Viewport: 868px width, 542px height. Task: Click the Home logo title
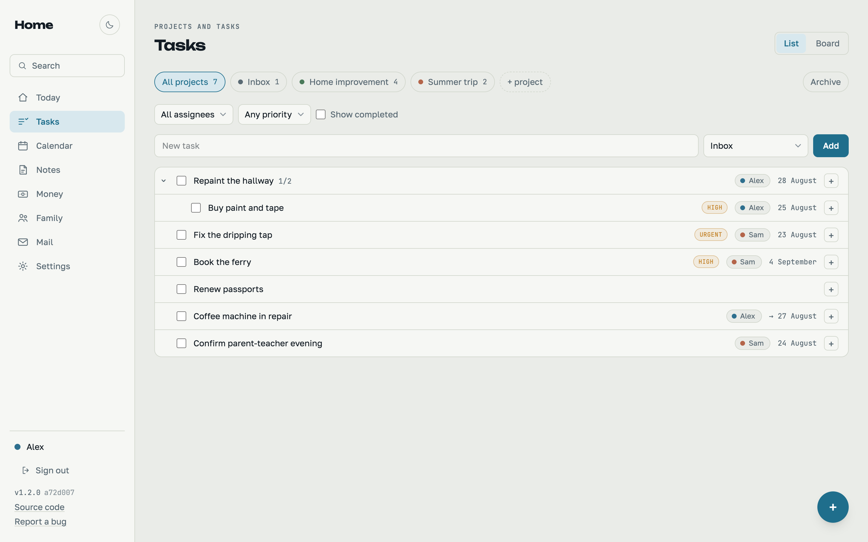[x=34, y=25]
